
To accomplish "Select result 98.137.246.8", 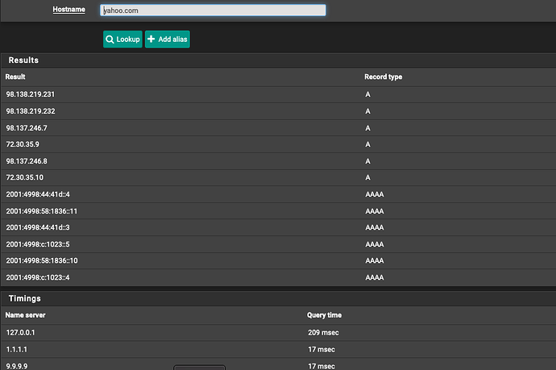I will coord(27,161).
